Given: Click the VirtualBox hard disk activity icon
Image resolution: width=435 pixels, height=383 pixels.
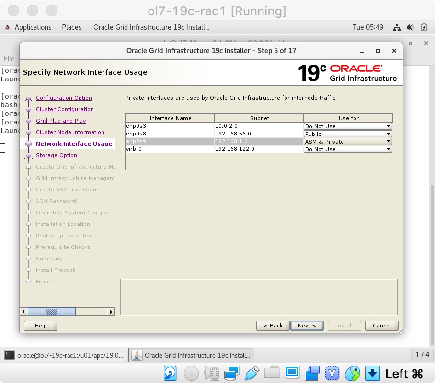Looking at the screenshot, I should click(x=170, y=373).
